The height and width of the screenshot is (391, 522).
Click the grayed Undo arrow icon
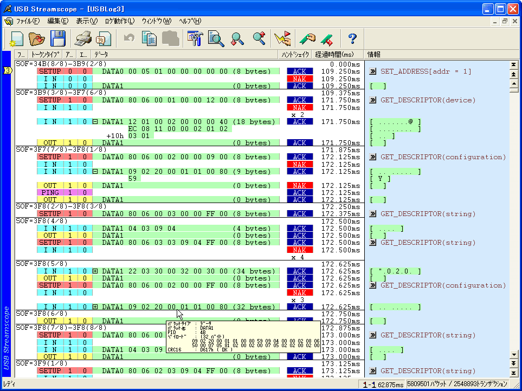point(129,38)
